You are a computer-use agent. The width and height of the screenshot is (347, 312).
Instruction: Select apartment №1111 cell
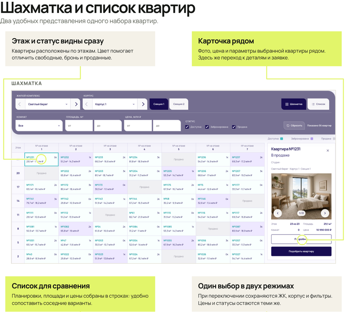41,215
